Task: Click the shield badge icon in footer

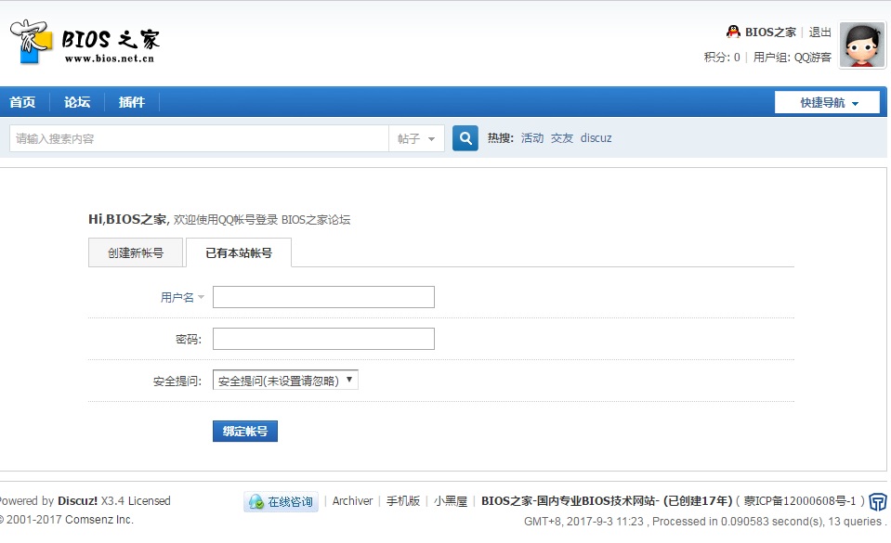Action: pos(878,502)
